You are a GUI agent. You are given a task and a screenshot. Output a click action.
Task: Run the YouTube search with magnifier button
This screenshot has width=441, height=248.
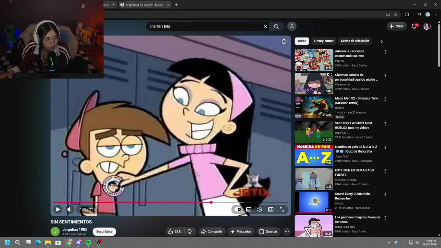(276, 26)
